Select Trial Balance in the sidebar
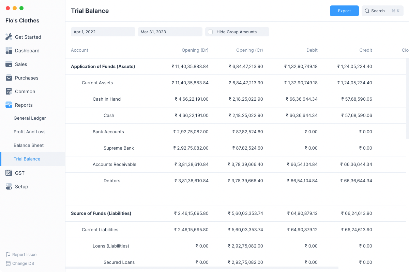Image resolution: width=409 pixels, height=272 pixels. tap(27, 159)
